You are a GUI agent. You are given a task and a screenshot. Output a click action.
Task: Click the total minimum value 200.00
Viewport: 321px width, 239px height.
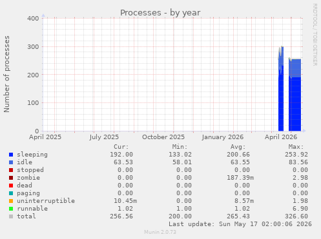click(180, 216)
